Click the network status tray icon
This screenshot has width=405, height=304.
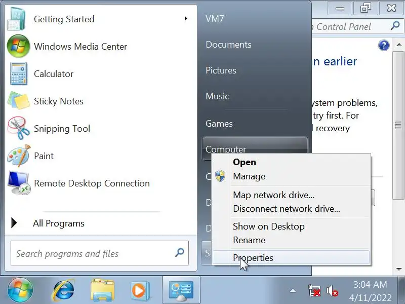(314, 290)
